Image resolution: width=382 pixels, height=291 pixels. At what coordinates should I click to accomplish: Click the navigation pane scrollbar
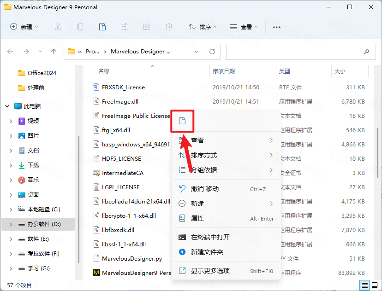79,199
